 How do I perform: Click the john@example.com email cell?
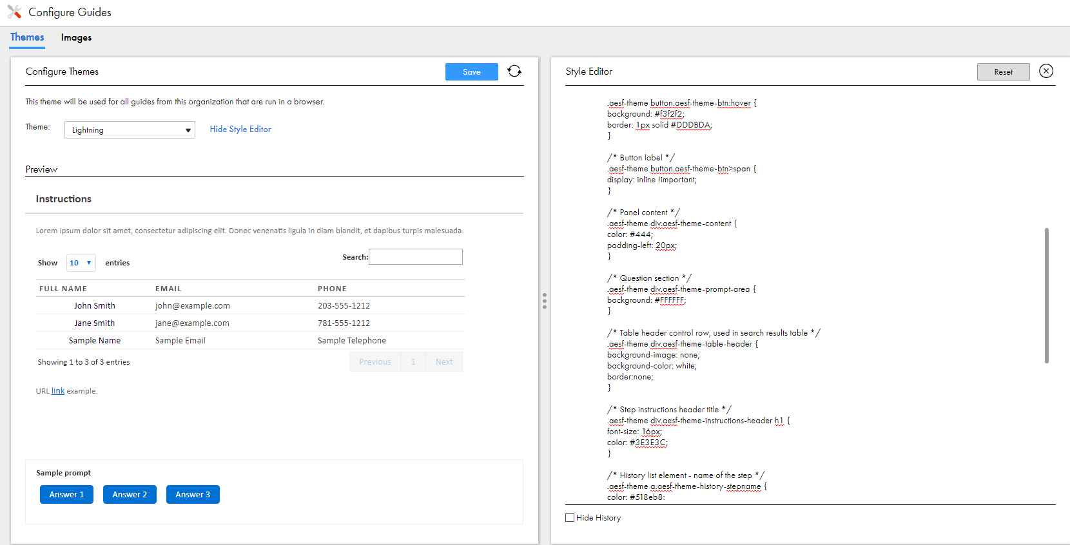pyautogui.click(x=193, y=306)
